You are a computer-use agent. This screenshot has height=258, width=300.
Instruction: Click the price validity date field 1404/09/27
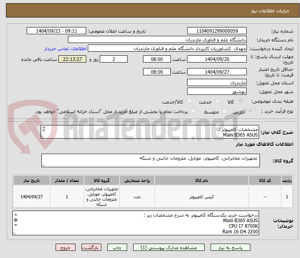point(217,72)
